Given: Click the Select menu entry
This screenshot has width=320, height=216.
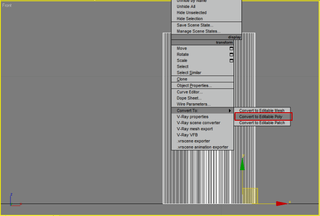Looking at the screenshot, I should click(x=202, y=66).
